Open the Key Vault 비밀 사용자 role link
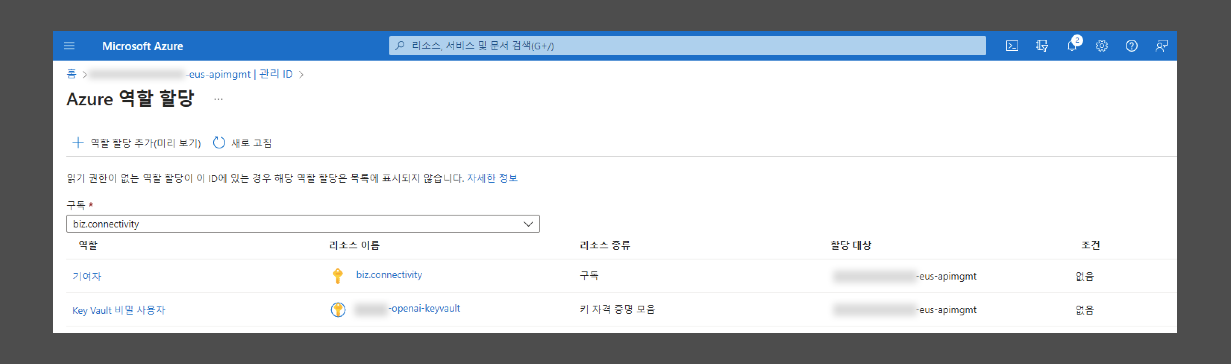Screen dimensions: 1231x364 118,310
